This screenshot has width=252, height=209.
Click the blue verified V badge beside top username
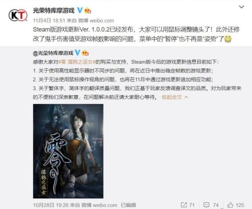coord(80,10)
